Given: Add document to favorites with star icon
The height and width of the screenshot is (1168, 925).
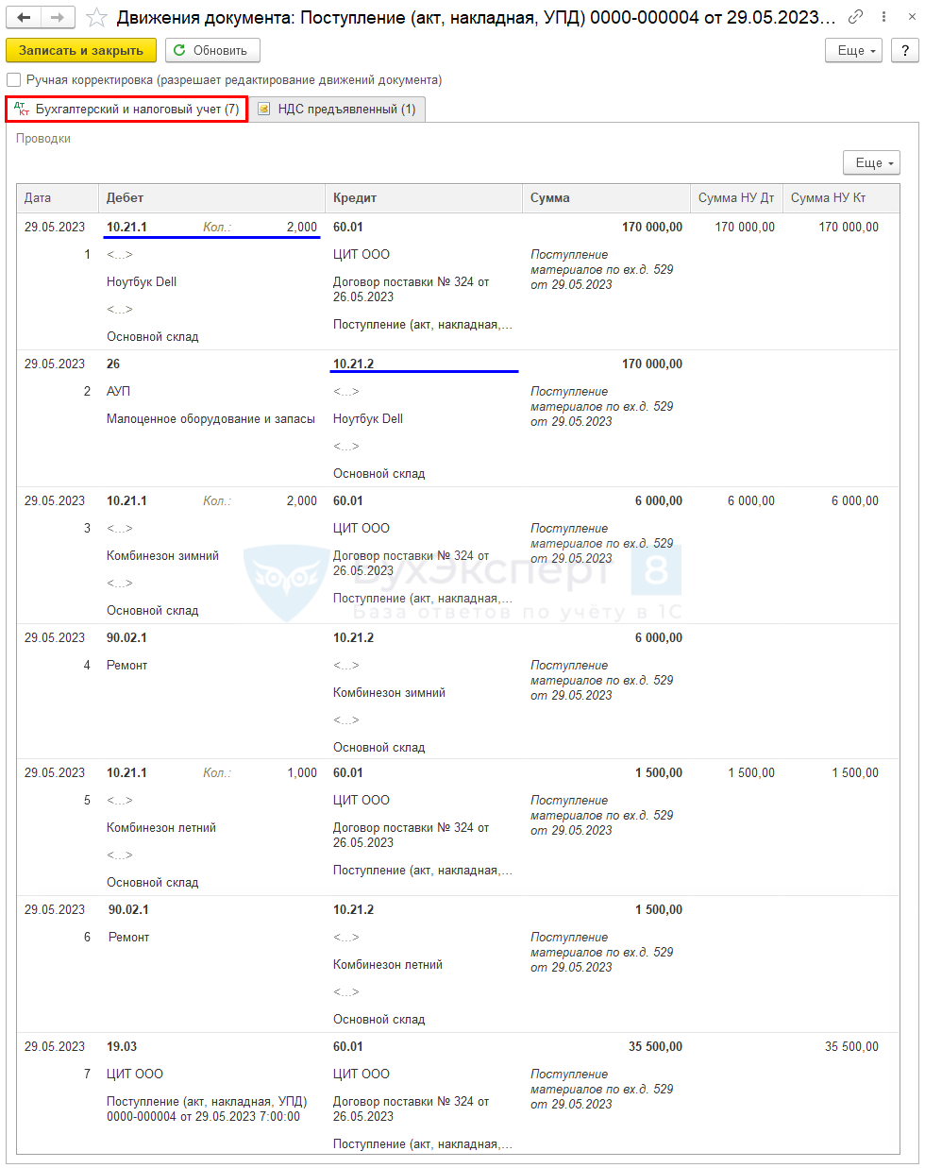Looking at the screenshot, I should click(96, 18).
